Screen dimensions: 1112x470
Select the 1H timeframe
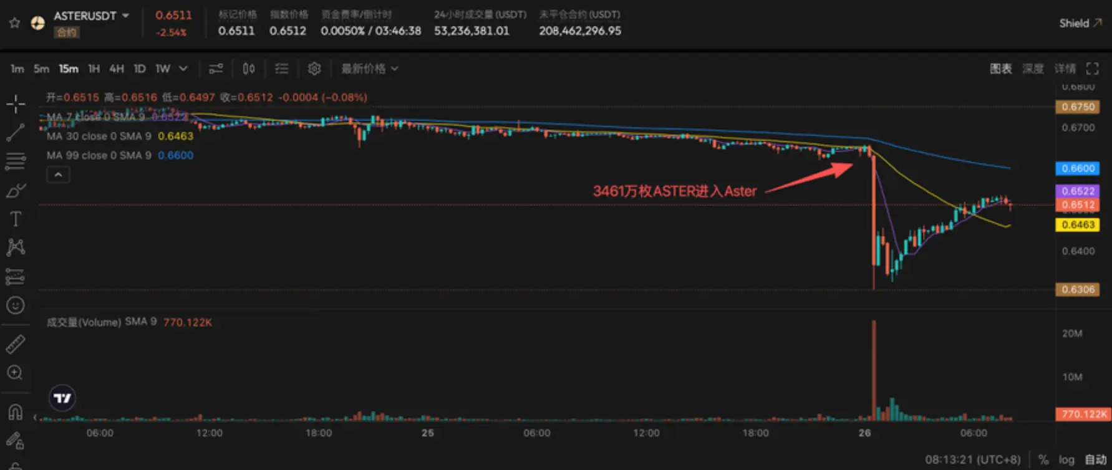pyautogui.click(x=94, y=69)
